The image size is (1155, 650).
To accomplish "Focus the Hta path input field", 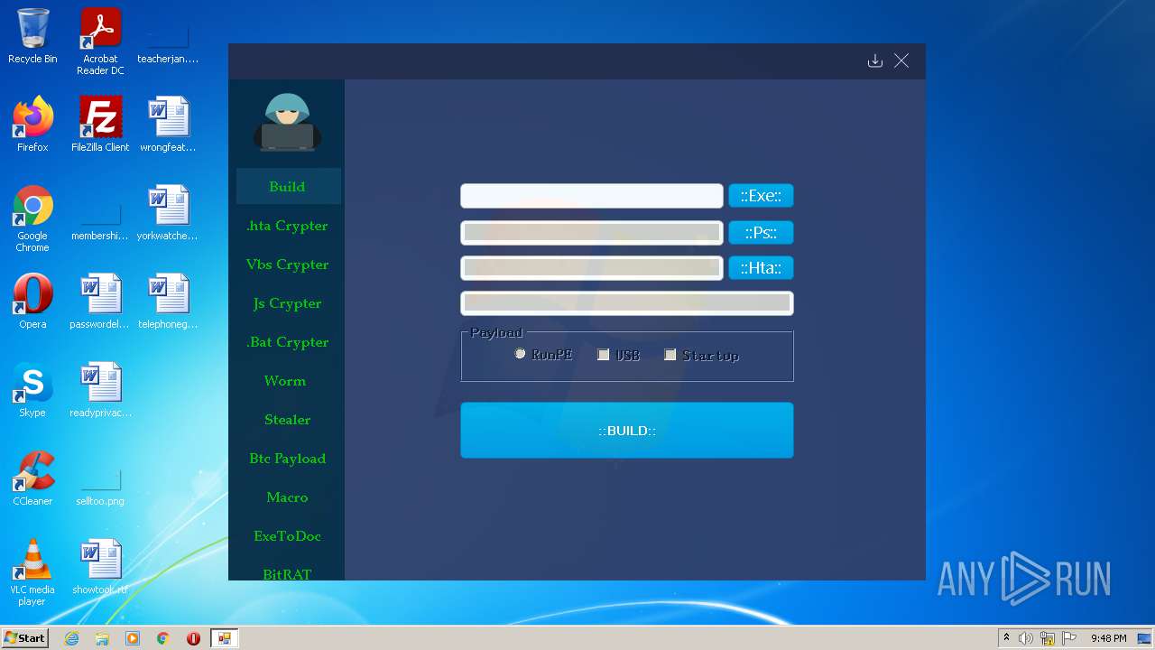I will tap(592, 268).
